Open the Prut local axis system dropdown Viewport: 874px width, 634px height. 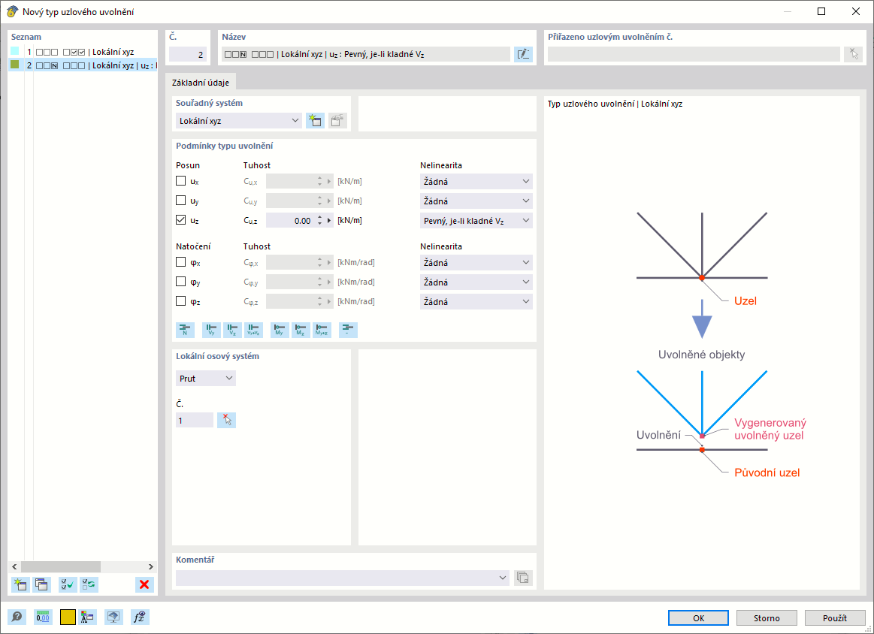click(x=206, y=379)
